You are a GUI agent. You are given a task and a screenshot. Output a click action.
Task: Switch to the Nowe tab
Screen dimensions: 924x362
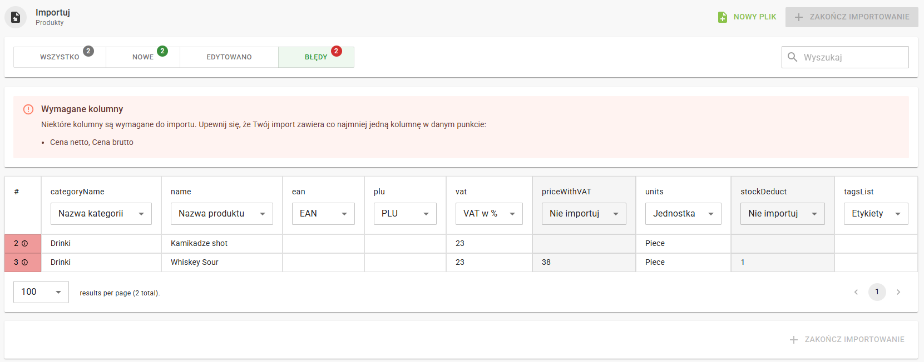coord(143,57)
